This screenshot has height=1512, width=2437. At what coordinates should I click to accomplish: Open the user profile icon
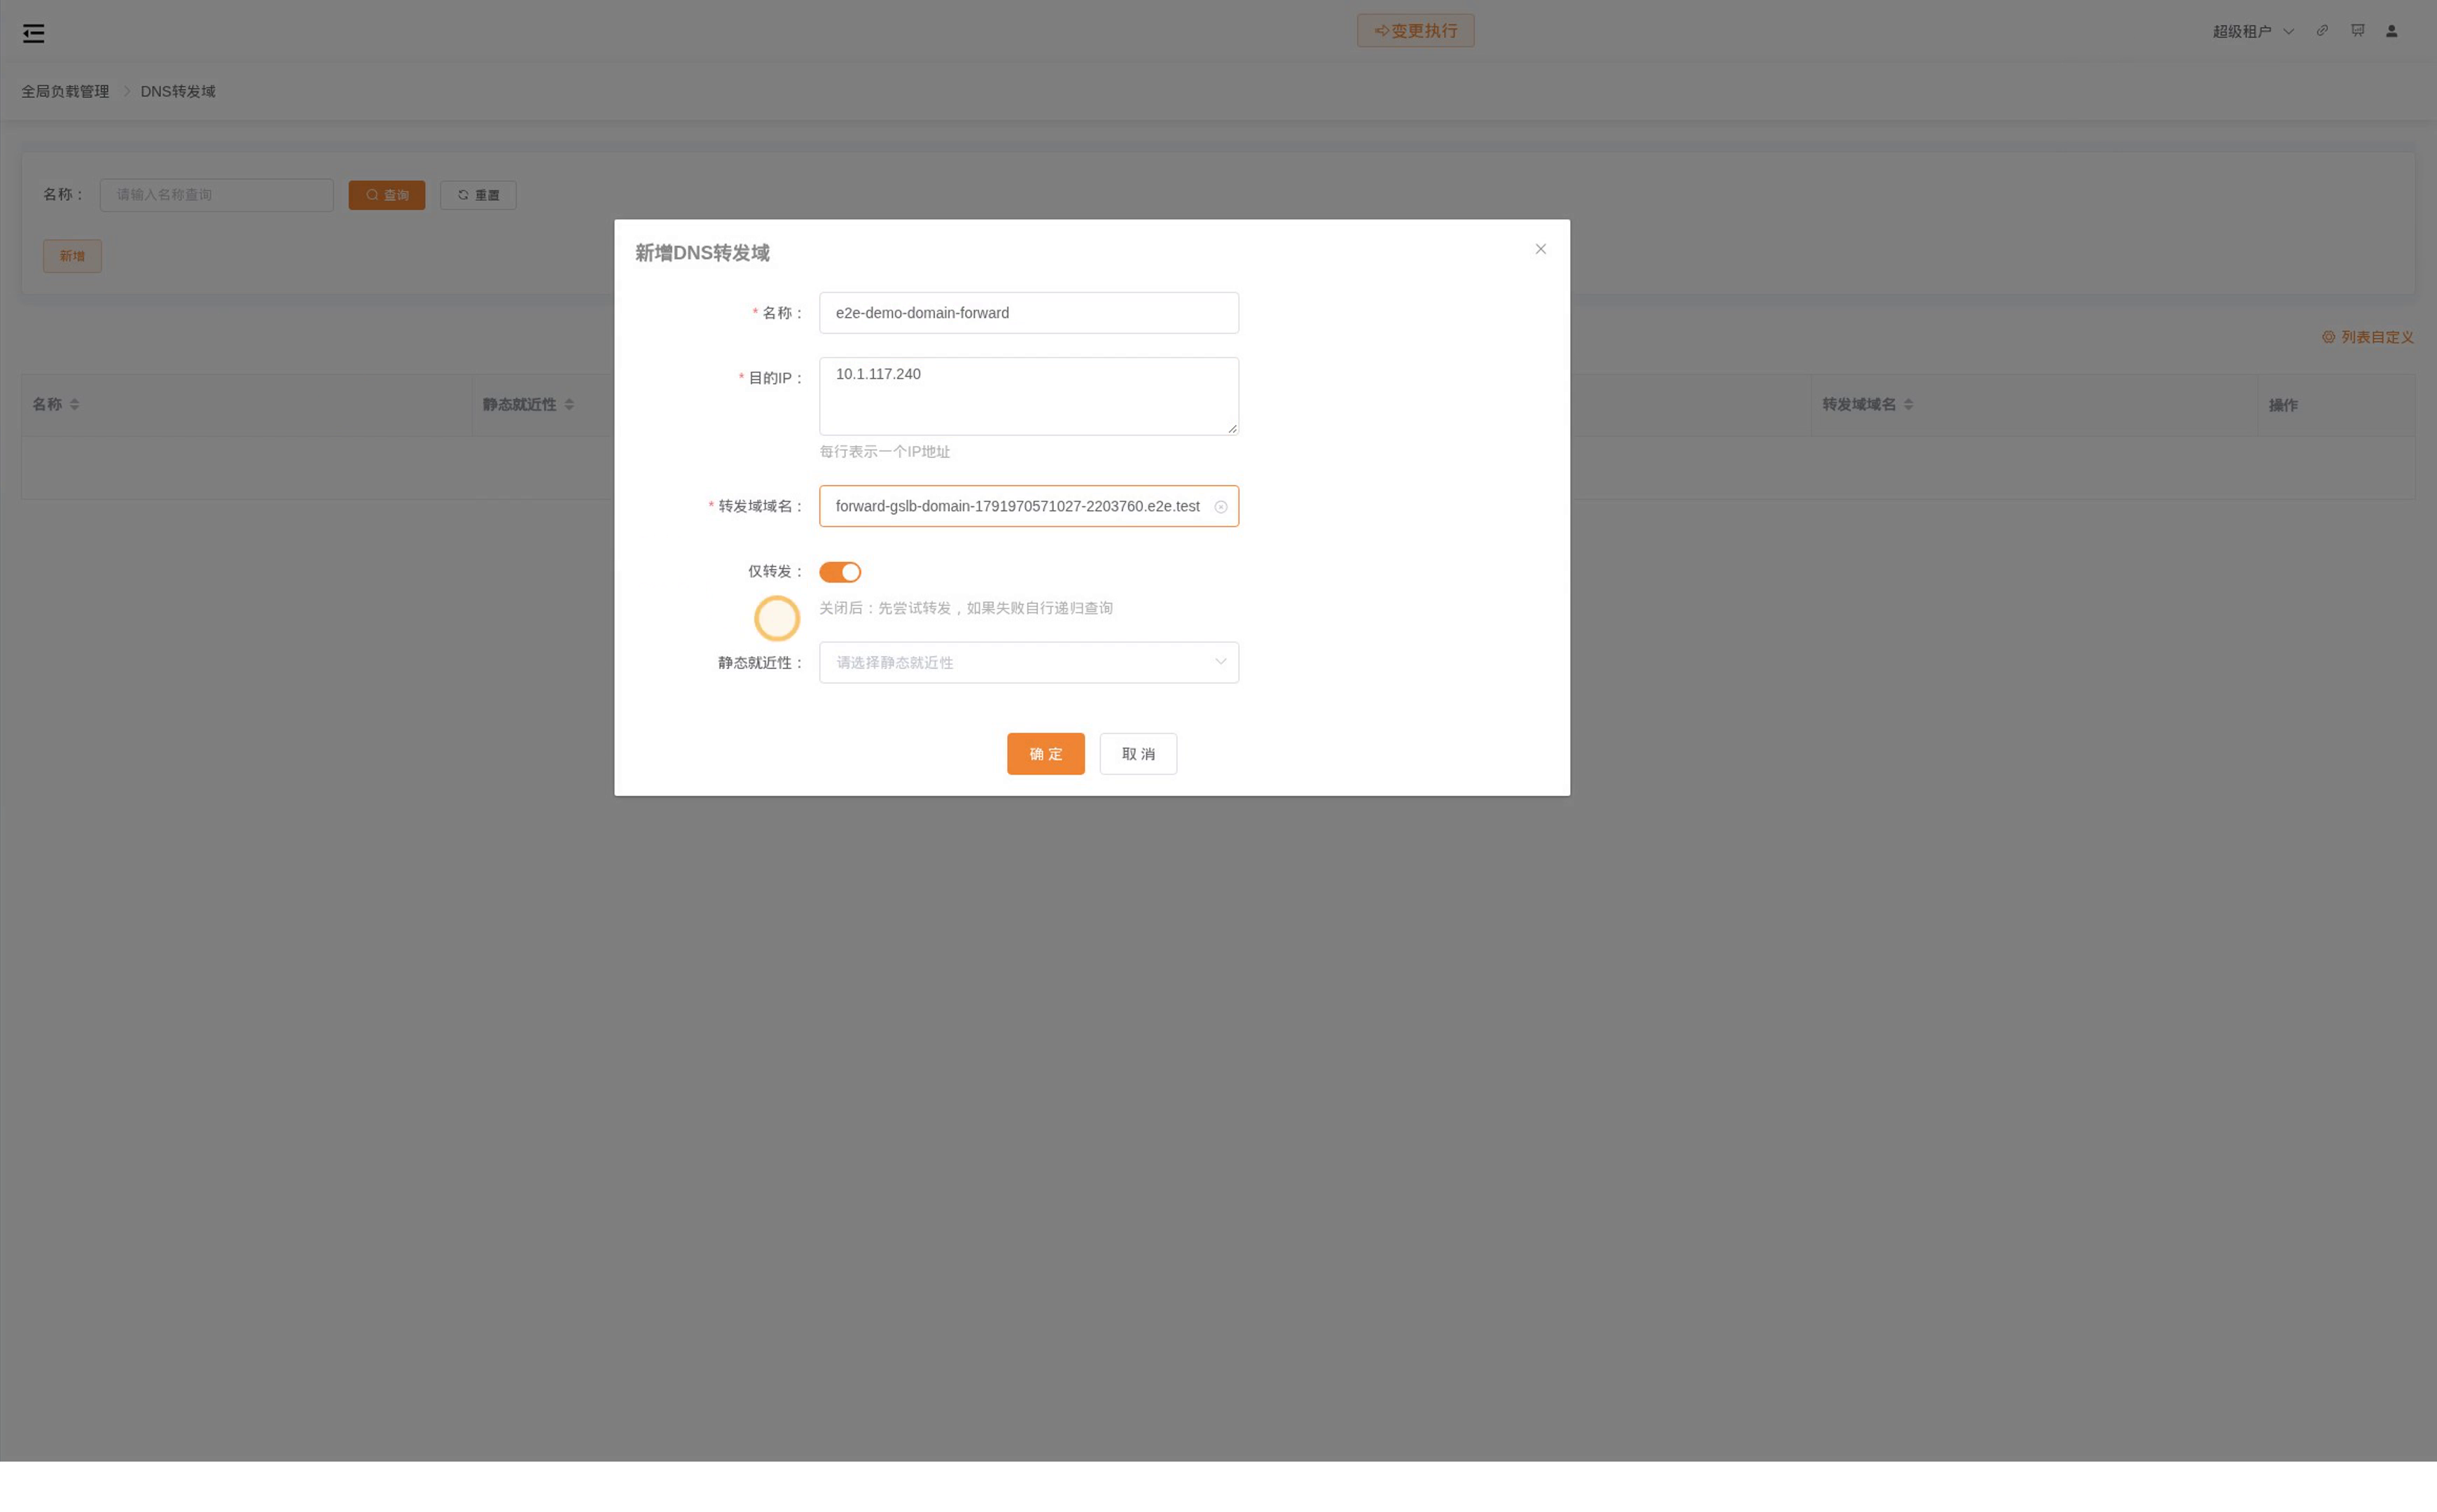click(2391, 31)
